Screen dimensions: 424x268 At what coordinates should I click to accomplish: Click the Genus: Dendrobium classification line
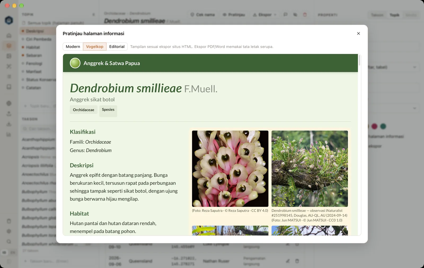pos(91,150)
